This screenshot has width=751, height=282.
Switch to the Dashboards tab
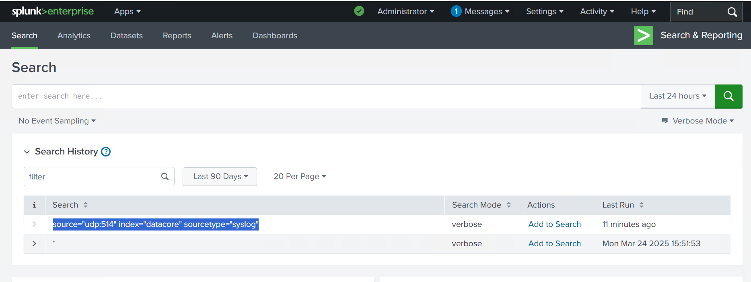pyautogui.click(x=275, y=35)
